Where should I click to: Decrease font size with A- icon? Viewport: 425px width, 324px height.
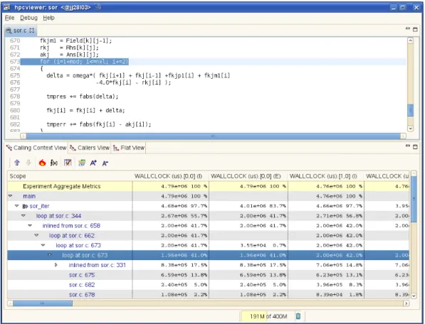click(105, 163)
